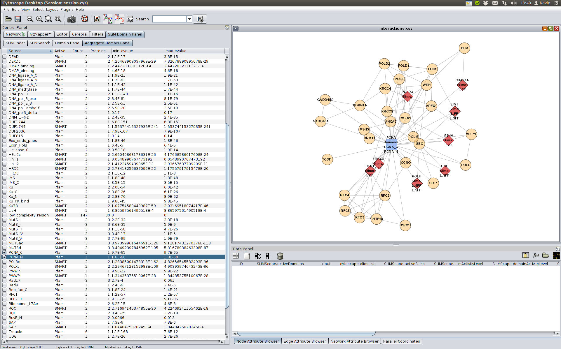Viewport: 561px width, 349px height.
Task: Open the function builder f(x) icon
Action: tap(536, 255)
